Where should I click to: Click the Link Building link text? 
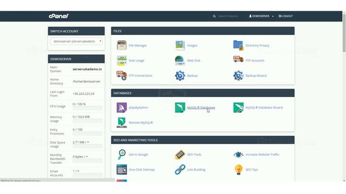click(196, 170)
